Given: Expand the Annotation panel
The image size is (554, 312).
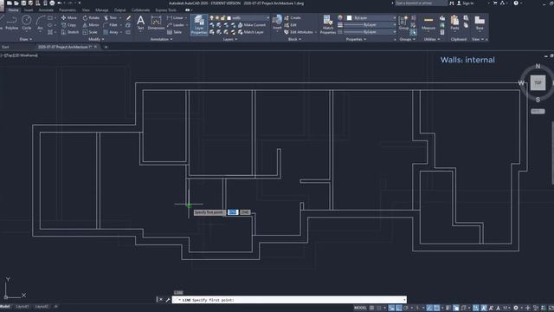Looking at the screenshot, I should tap(162, 39).
